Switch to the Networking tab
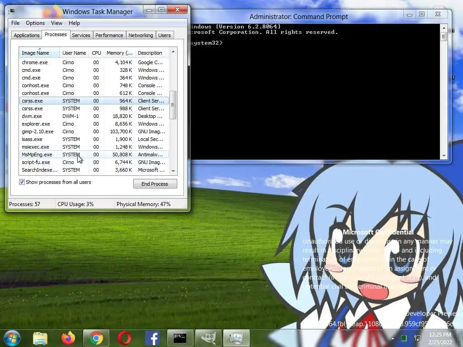 [x=141, y=35]
